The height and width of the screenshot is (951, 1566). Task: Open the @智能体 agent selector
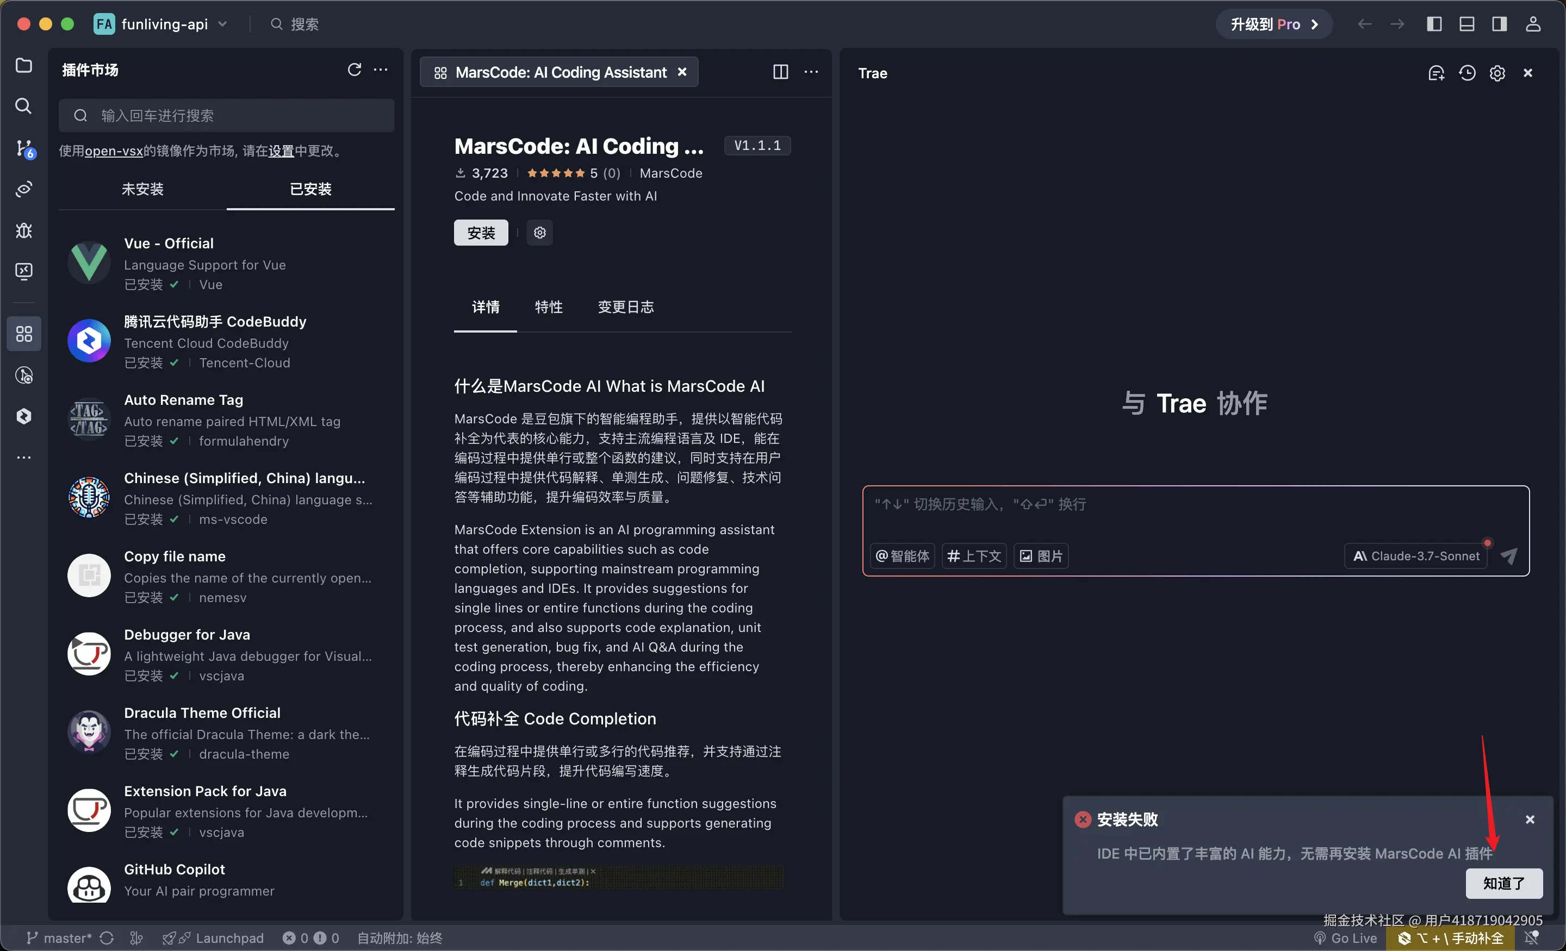pos(902,555)
